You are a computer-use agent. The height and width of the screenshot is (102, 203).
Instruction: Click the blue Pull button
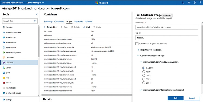176,98
